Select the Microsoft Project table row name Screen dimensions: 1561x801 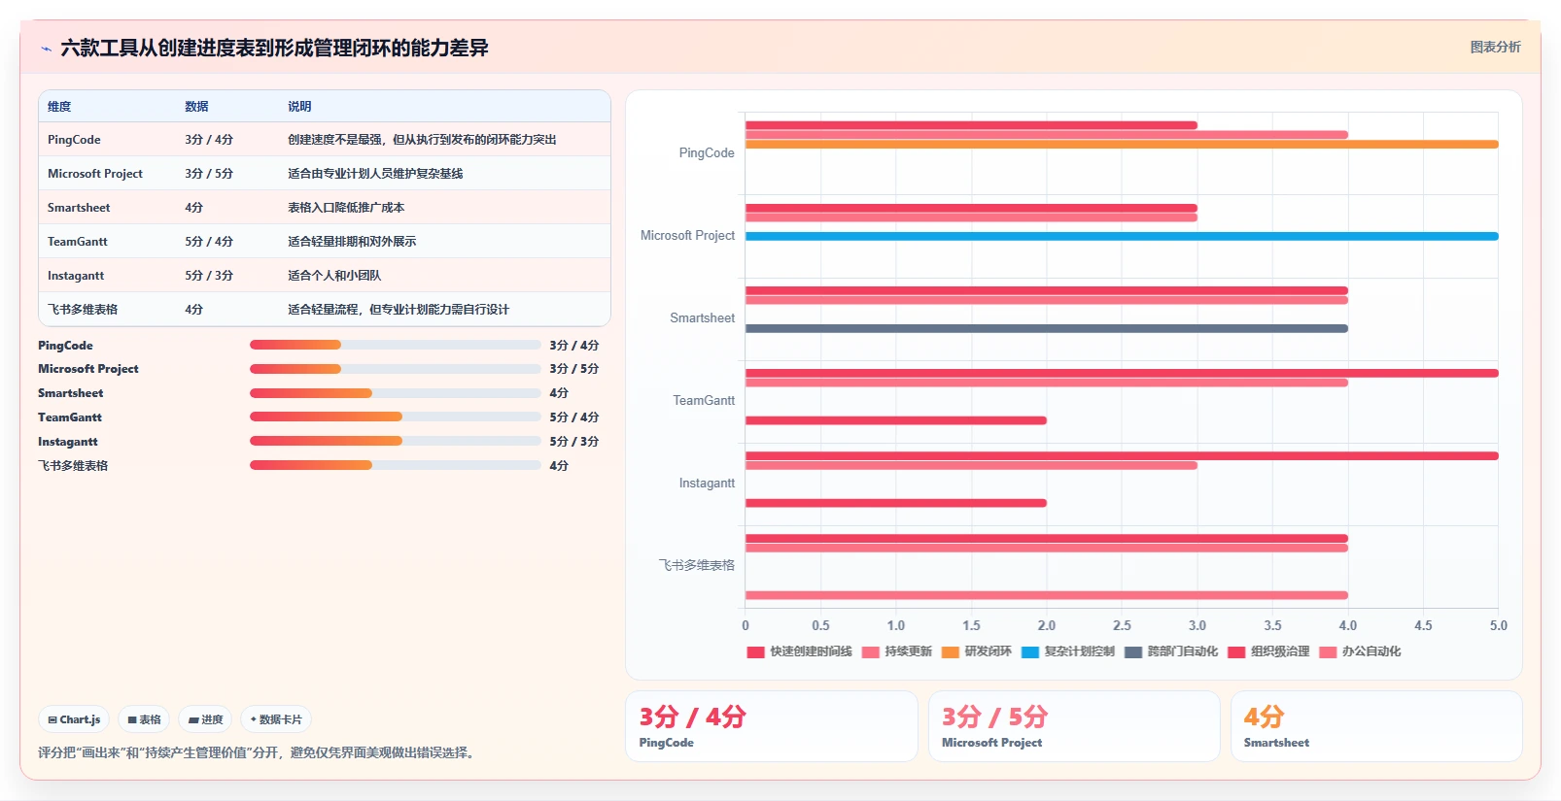95,174
